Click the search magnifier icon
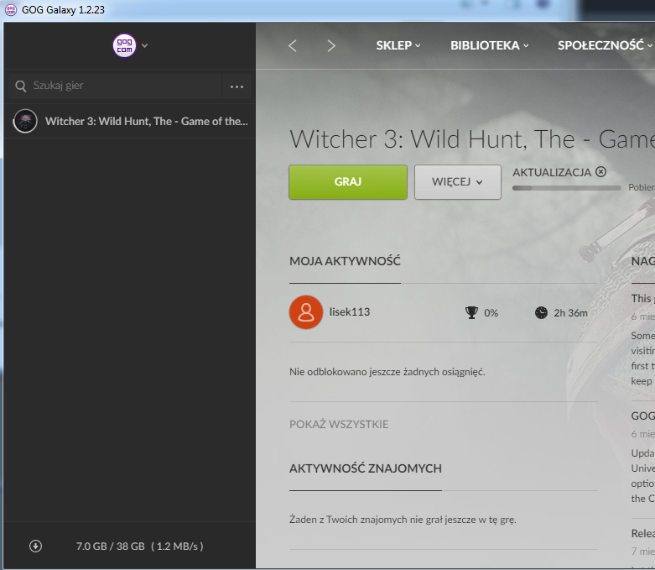Image resolution: width=655 pixels, height=570 pixels. coord(20,86)
